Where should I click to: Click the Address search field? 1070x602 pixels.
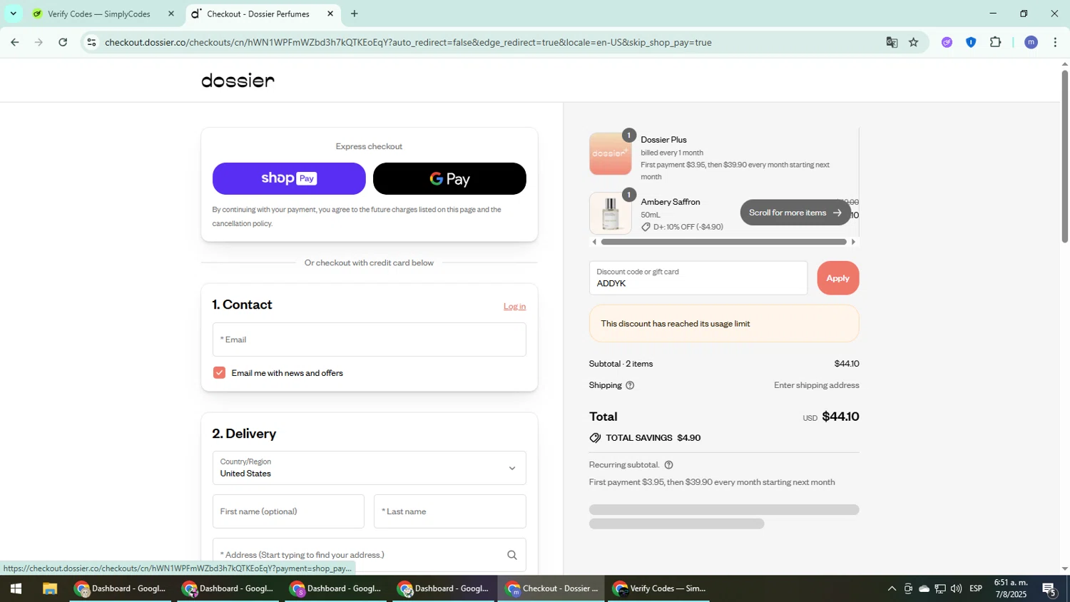click(369, 555)
